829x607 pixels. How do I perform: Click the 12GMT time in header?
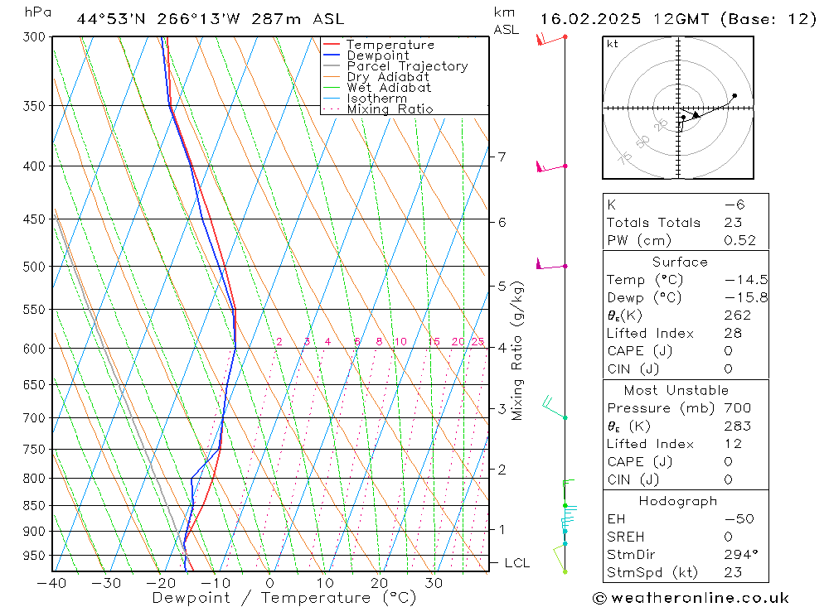click(x=681, y=19)
